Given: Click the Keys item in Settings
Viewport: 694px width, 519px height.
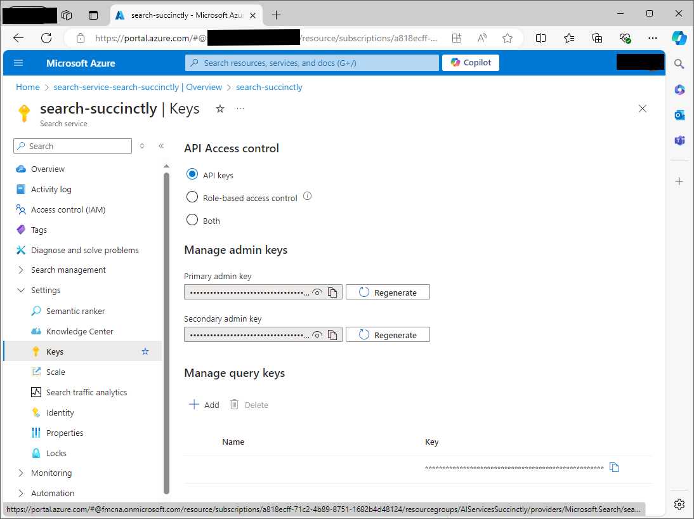Looking at the screenshot, I should [x=55, y=352].
